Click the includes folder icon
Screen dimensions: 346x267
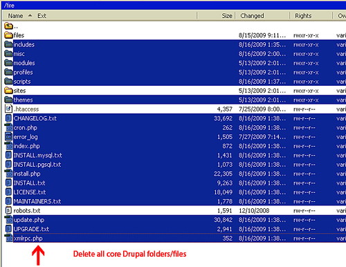8,44
